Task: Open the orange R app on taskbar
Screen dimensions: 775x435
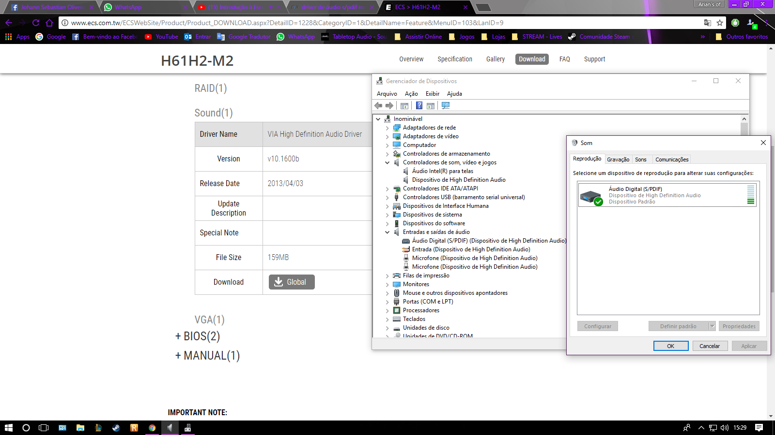Action: (x=134, y=428)
